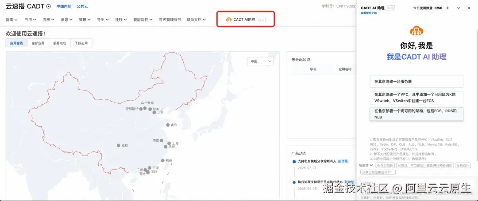
Task: Click the 上海 marker on the map
Action: click(169, 143)
